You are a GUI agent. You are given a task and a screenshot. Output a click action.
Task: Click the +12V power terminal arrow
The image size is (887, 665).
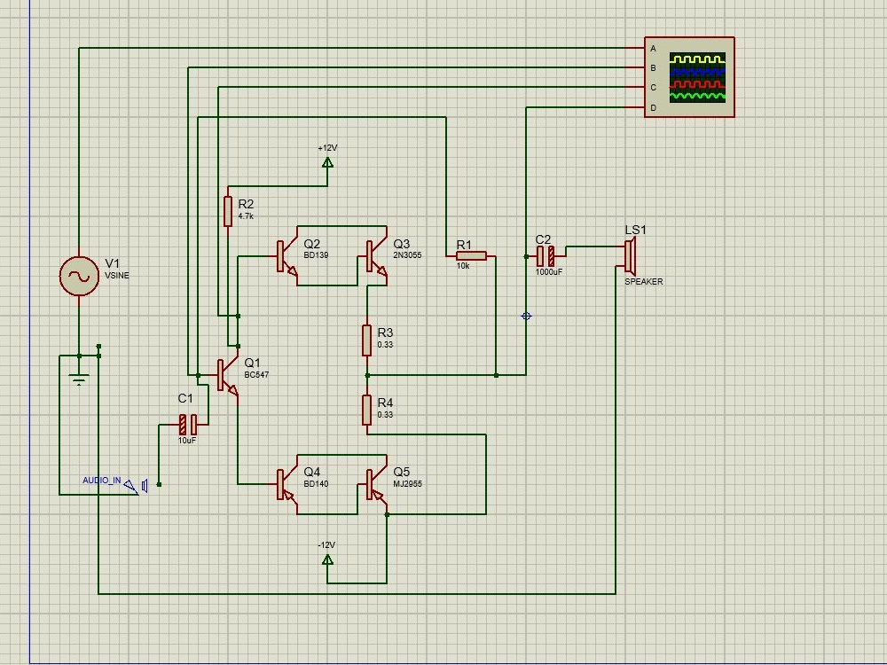pos(327,163)
